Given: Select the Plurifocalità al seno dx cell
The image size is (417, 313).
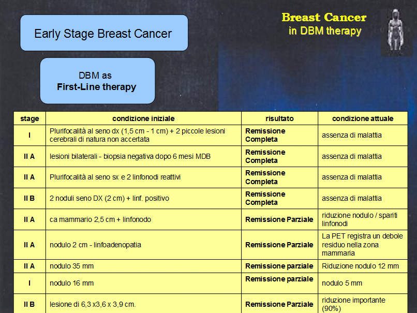Looking at the screenshot, I should pyautogui.click(x=143, y=135).
